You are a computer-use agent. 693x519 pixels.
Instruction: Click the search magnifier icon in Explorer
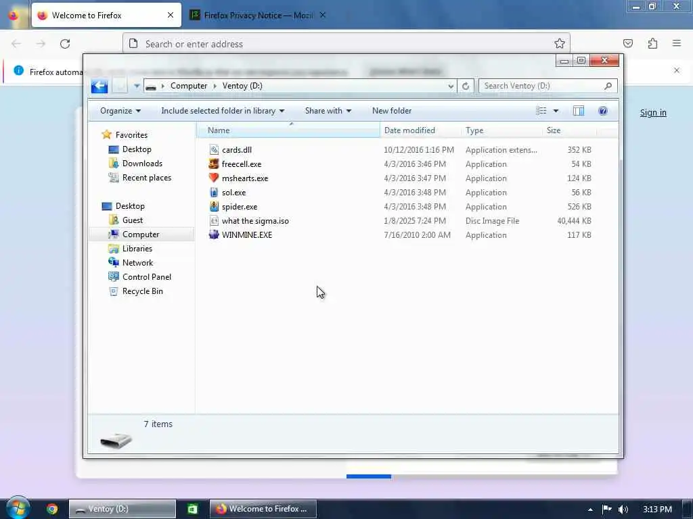pyautogui.click(x=608, y=86)
